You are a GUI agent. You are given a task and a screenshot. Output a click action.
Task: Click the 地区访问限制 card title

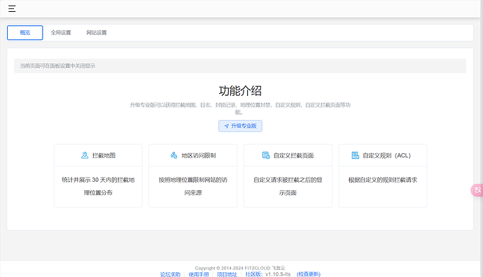coord(199,155)
